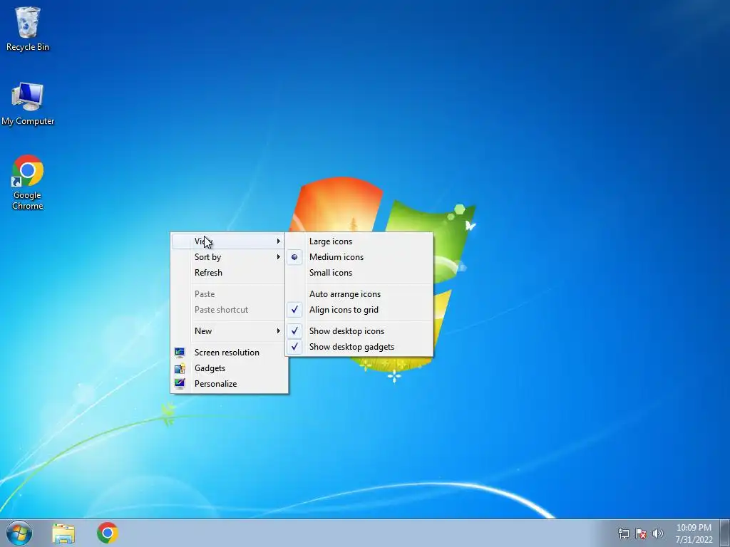The width and height of the screenshot is (730, 547).
Task: Click the network tray icon
Action: [x=623, y=533]
